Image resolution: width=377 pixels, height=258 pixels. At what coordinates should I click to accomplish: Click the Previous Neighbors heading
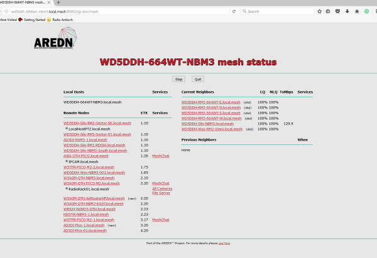pos(199,139)
